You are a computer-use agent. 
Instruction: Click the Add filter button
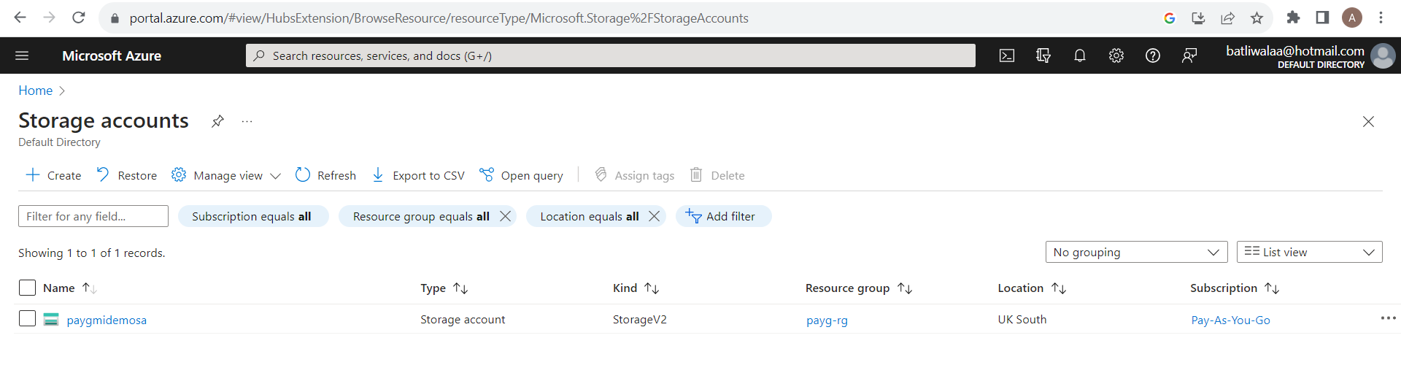[x=723, y=216]
